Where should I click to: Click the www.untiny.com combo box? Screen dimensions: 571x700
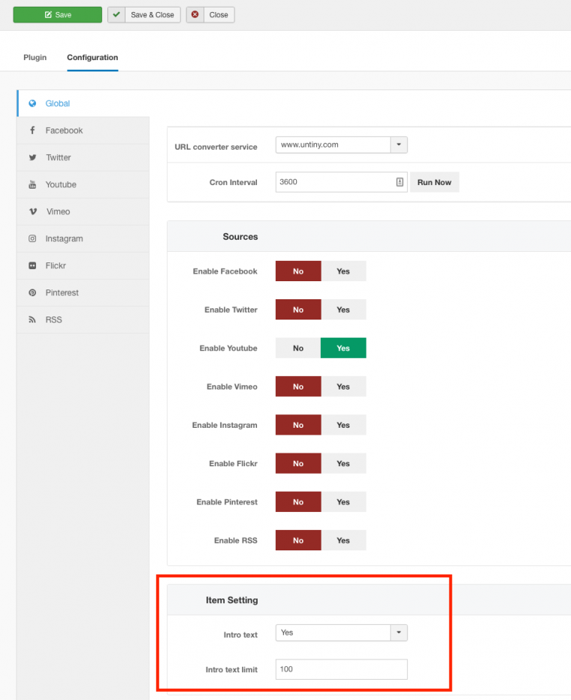click(x=341, y=144)
